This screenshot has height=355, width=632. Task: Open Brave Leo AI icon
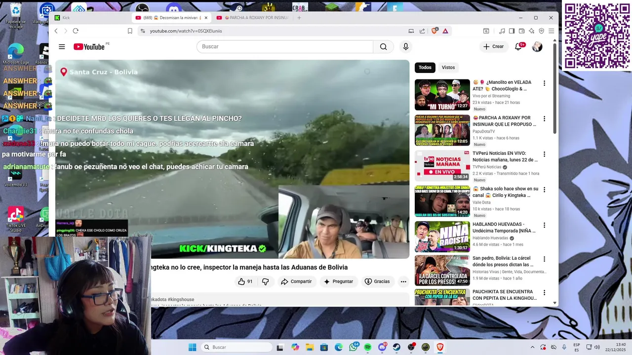coord(531,31)
